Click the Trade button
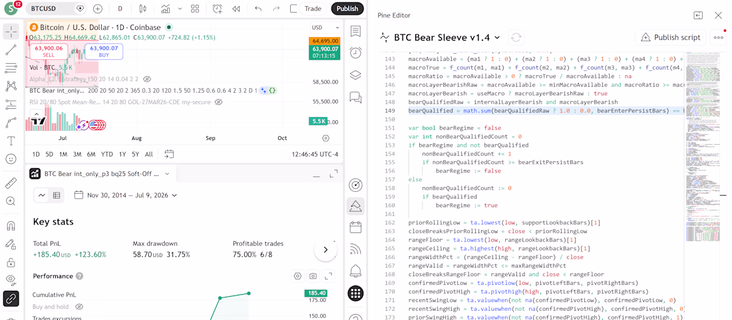 (x=313, y=9)
